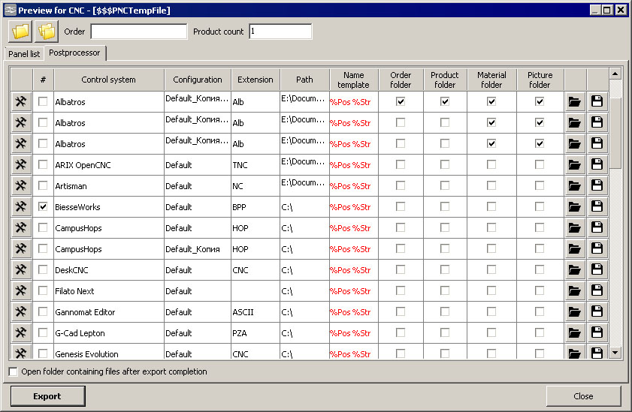This screenshot has height=412, width=632.
Task: Enable open folder after export completion
Action: coord(14,371)
